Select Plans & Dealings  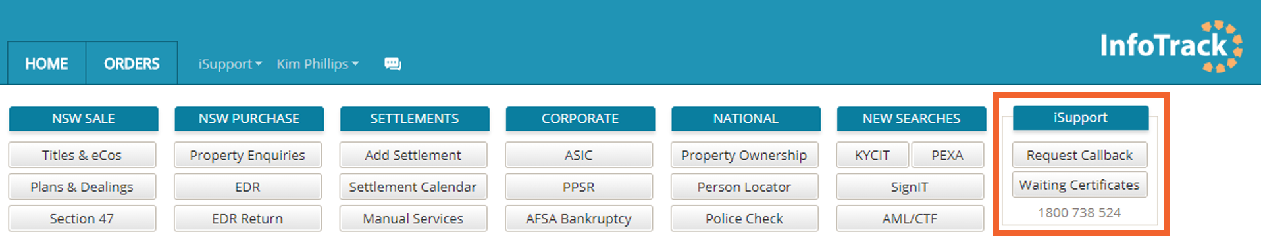[x=82, y=187]
